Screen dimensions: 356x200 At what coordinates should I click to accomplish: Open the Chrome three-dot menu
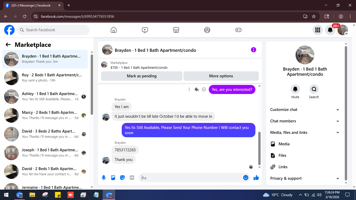350,16
